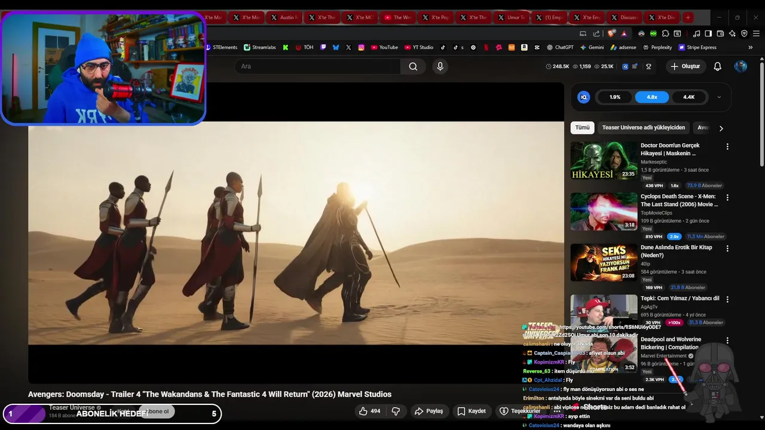
Task: Click the Paylaş share button
Action: [x=429, y=411]
